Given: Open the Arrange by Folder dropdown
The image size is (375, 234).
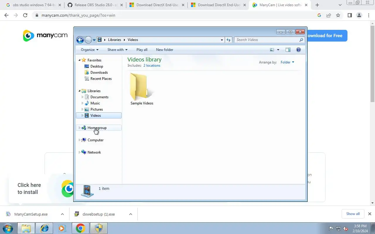Looking at the screenshot, I should 287,62.
